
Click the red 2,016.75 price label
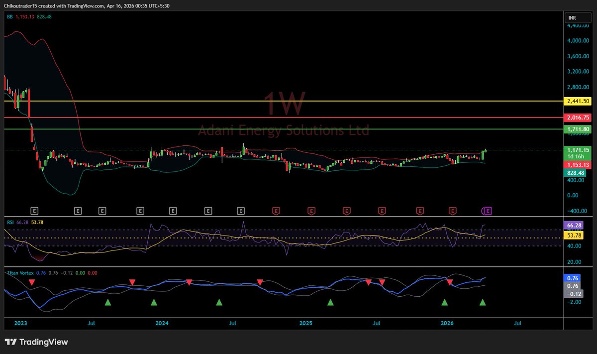tap(578, 118)
